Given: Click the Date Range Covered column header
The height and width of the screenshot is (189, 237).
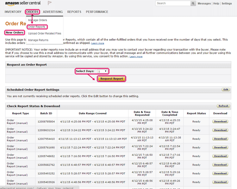Looking at the screenshot, I should (93, 113).
